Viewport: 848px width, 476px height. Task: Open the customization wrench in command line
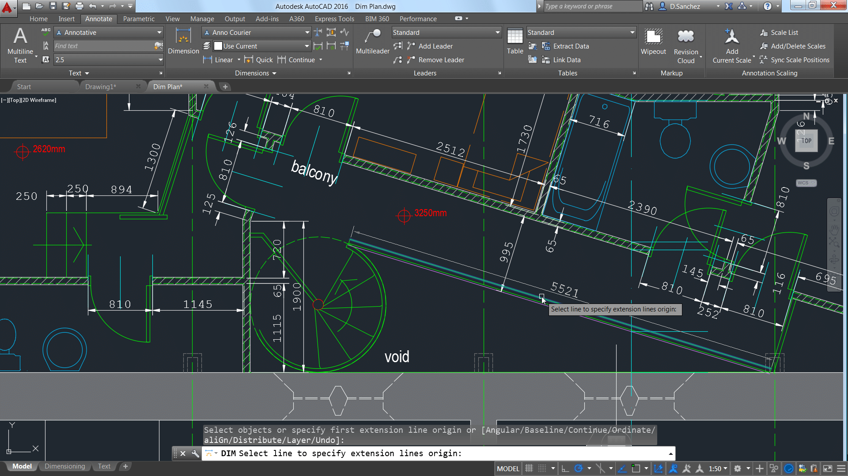[195, 453]
